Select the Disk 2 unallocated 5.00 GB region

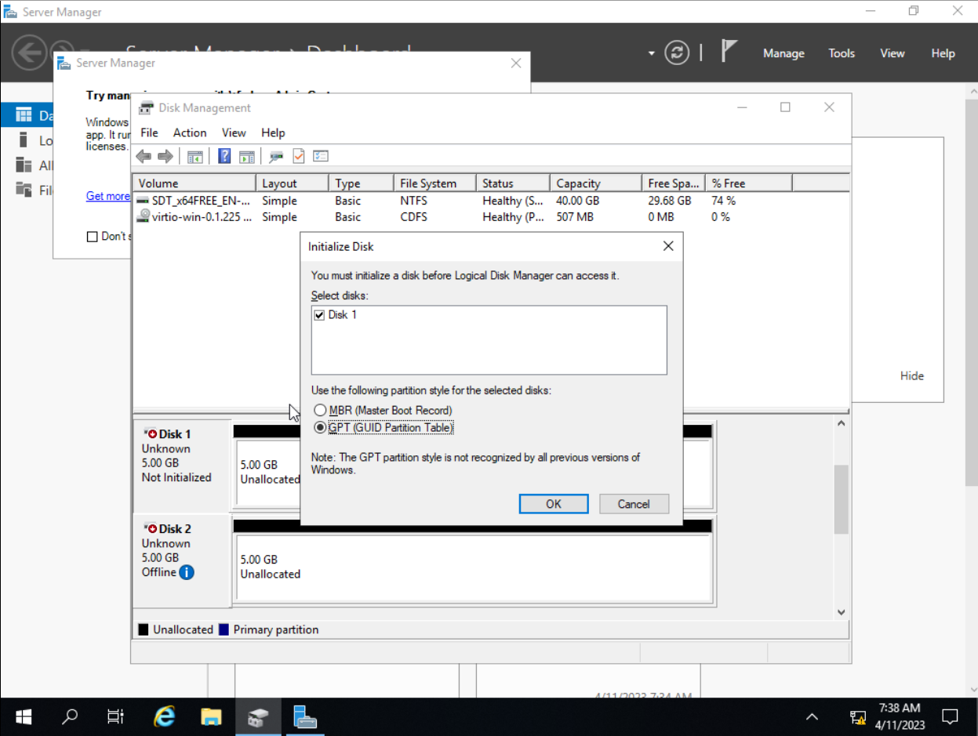pyautogui.click(x=474, y=567)
